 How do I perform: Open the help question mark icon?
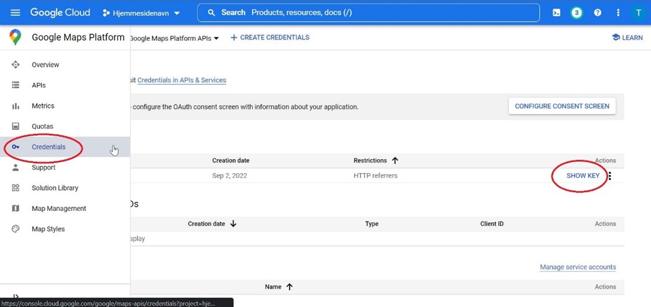pos(597,13)
